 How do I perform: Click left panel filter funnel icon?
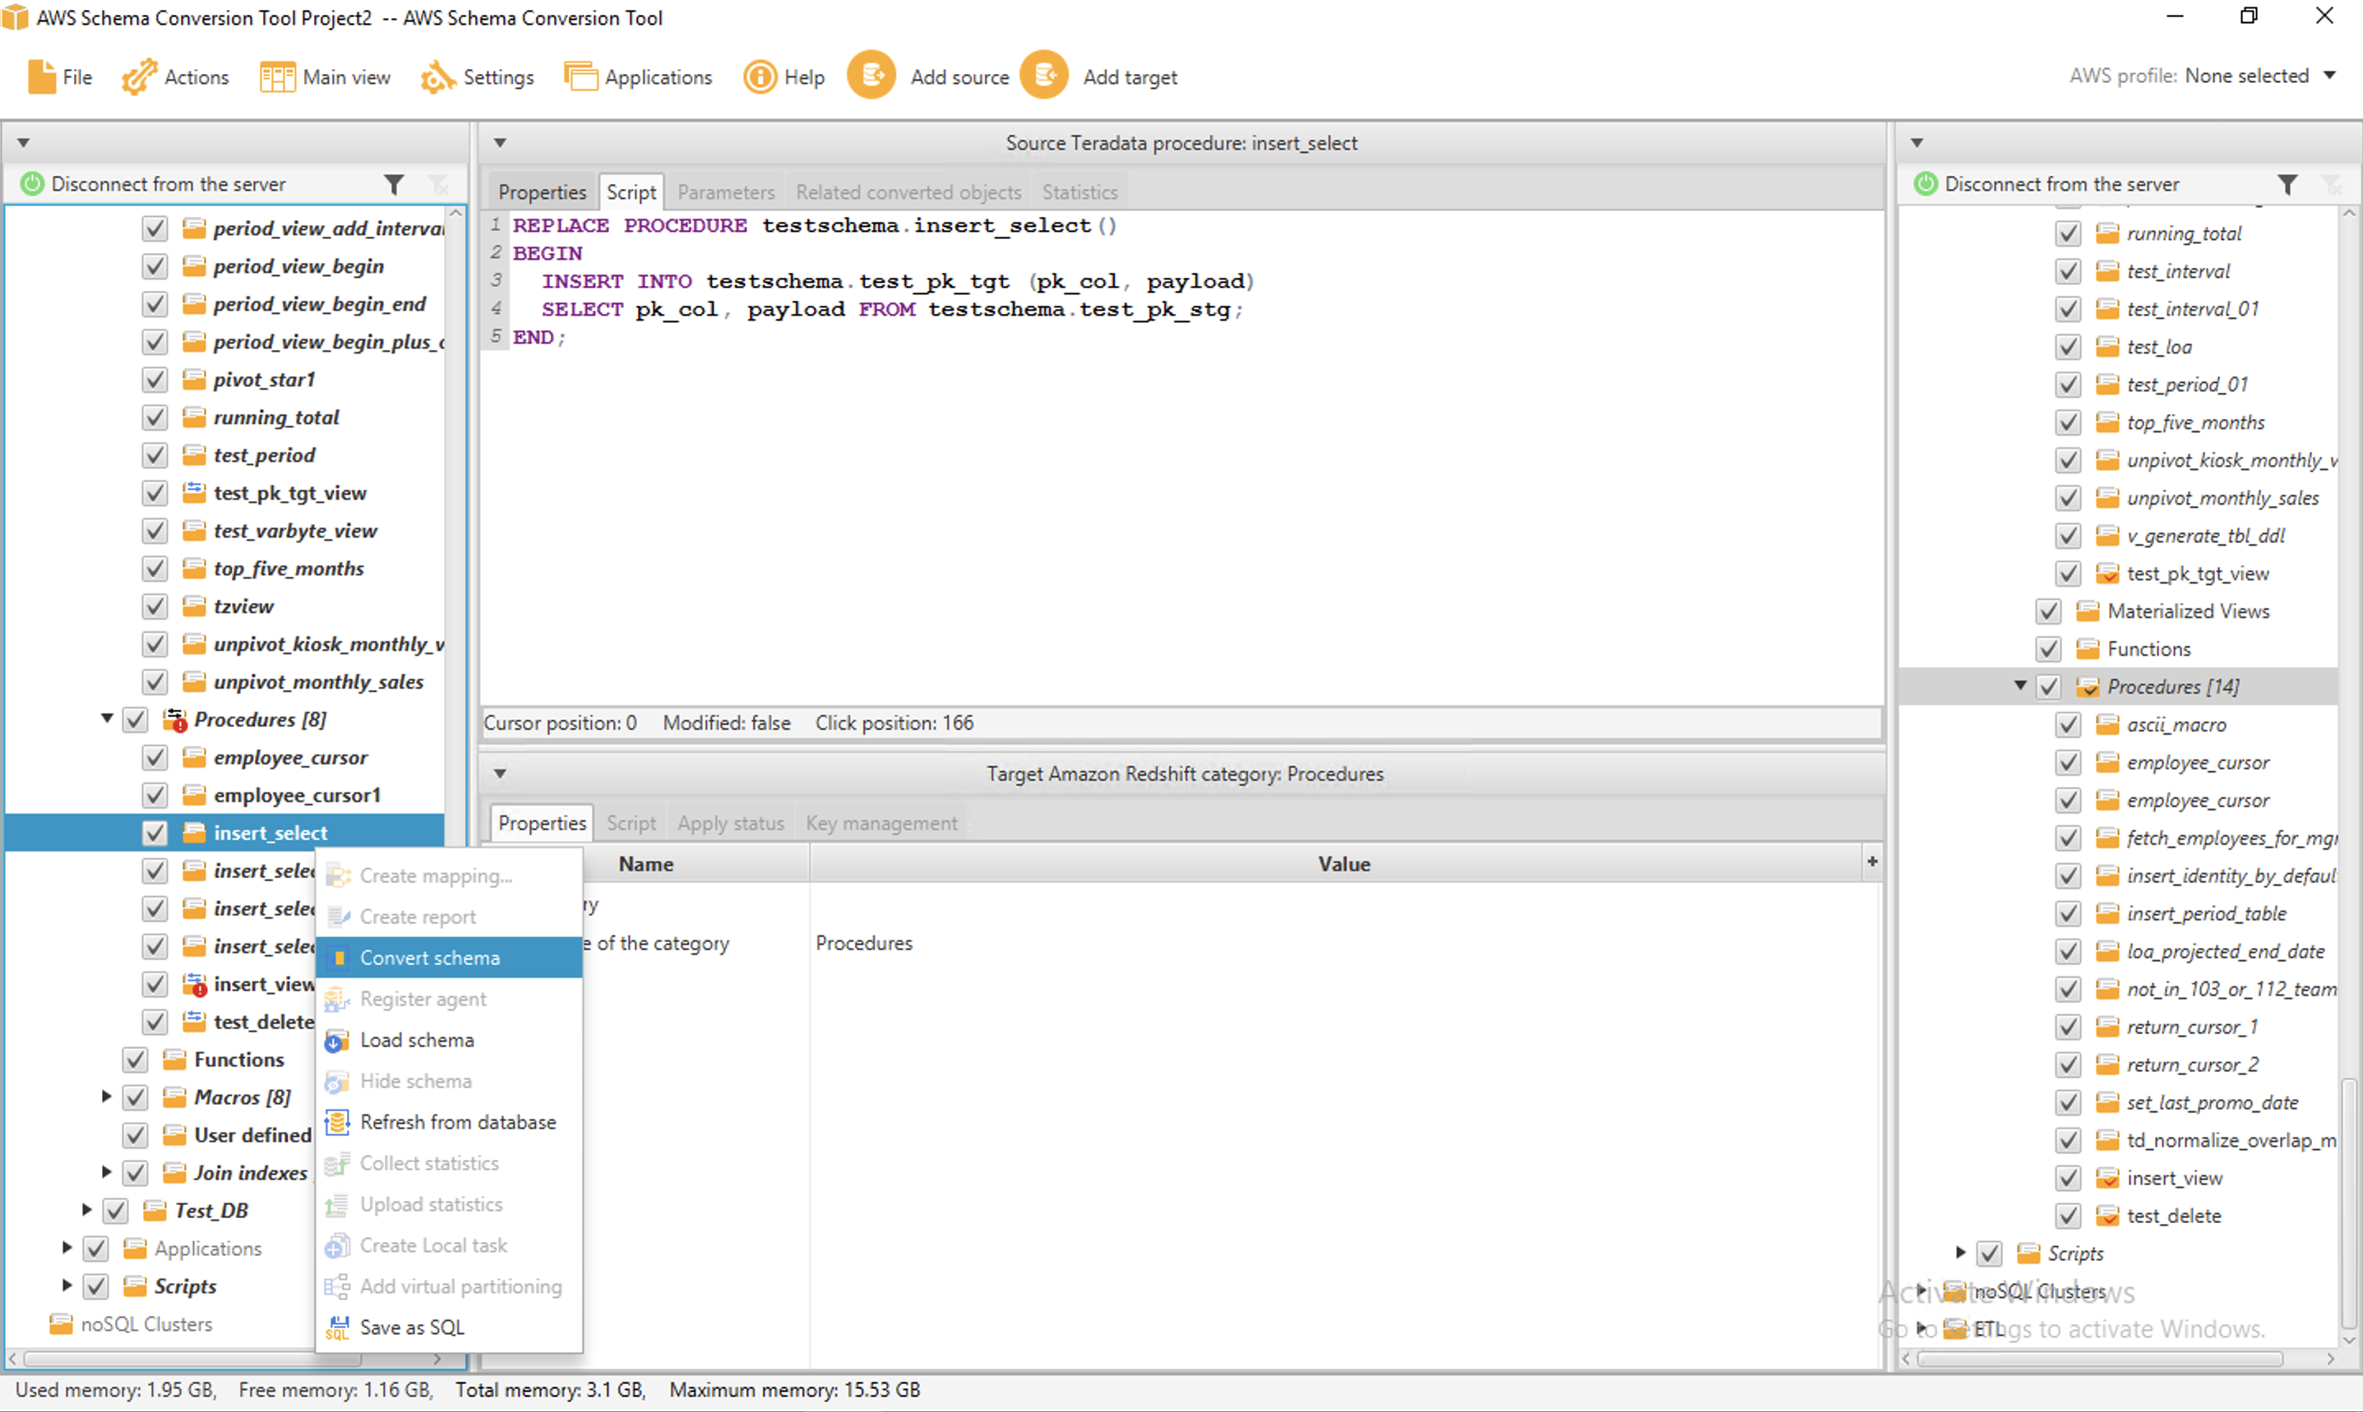tap(394, 183)
